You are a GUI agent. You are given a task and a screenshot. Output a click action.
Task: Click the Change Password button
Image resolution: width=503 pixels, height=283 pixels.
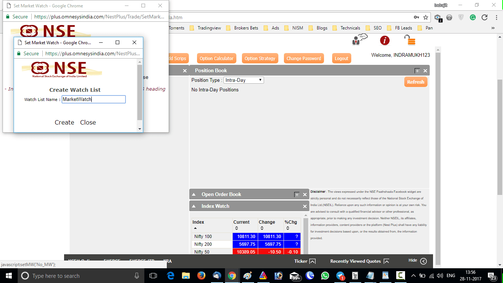304,58
